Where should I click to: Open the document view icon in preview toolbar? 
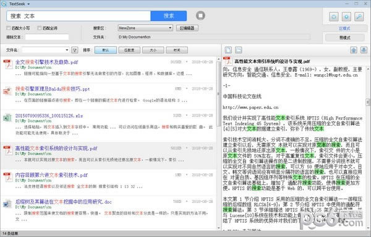[x=228, y=50]
